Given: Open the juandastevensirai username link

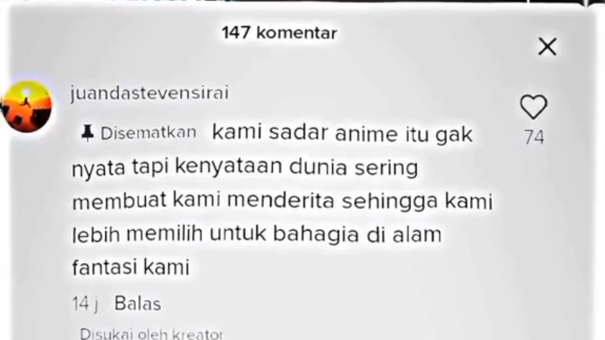Looking at the screenshot, I should point(150,93).
